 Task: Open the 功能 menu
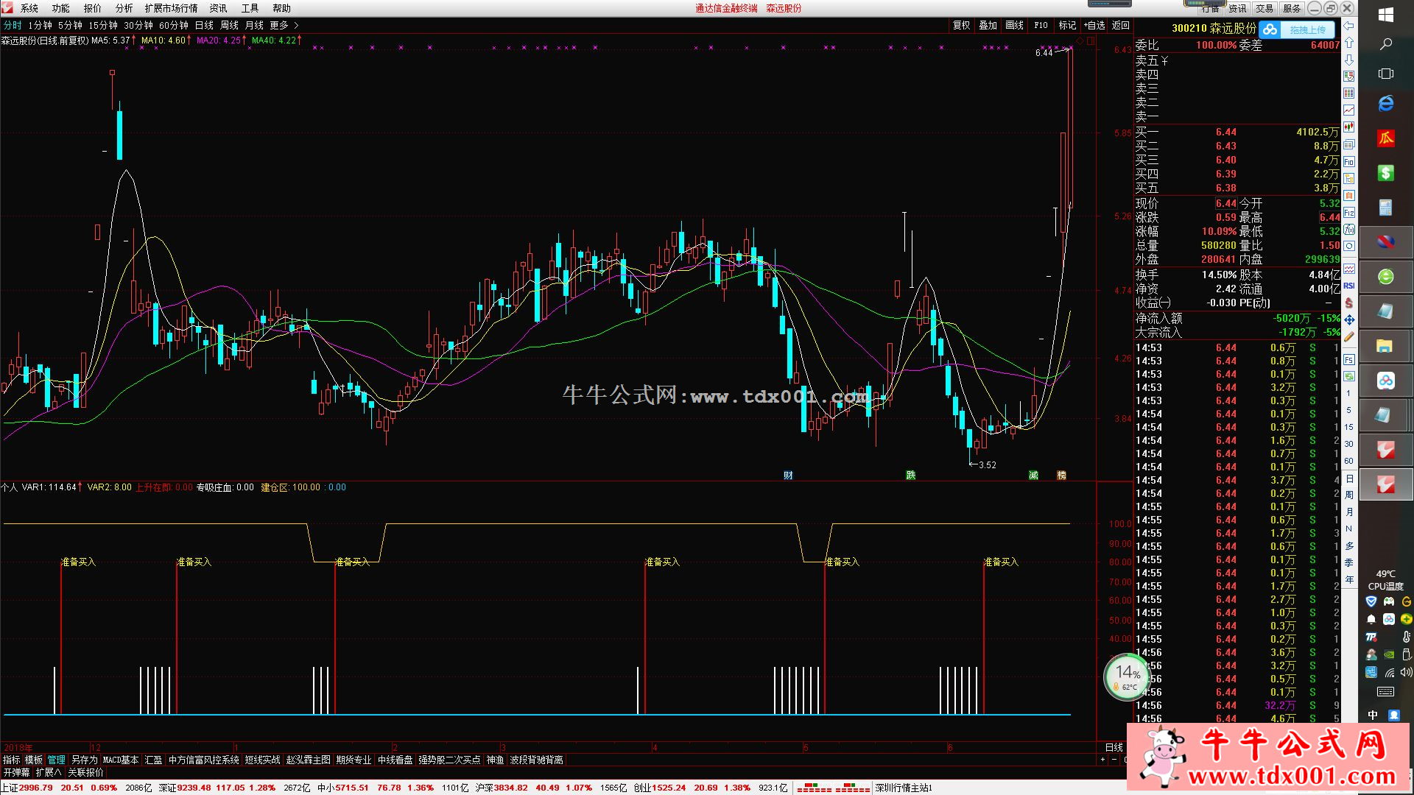[60, 8]
